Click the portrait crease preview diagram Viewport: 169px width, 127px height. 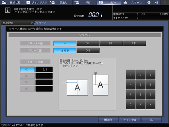pos(100,85)
